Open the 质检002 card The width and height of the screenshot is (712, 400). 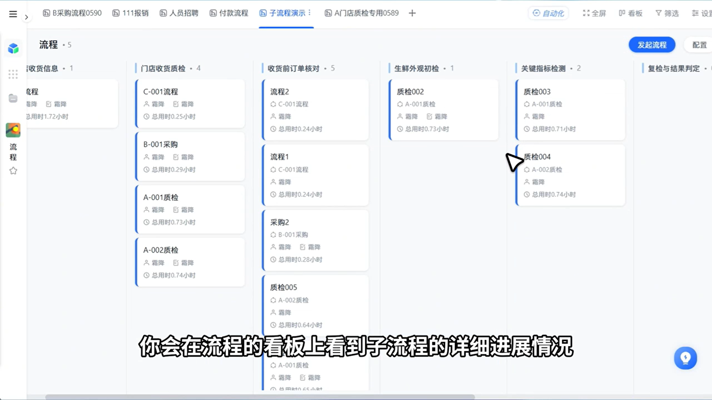click(x=444, y=110)
